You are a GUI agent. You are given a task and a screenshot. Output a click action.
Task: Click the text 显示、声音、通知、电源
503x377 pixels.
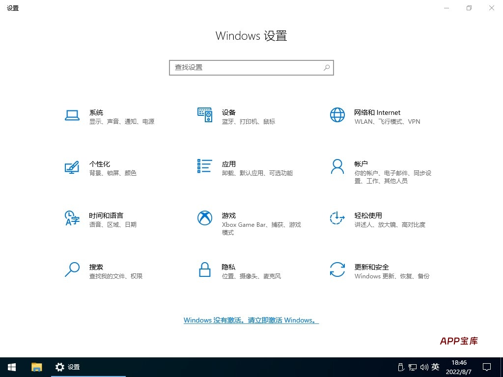[x=122, y=122]
